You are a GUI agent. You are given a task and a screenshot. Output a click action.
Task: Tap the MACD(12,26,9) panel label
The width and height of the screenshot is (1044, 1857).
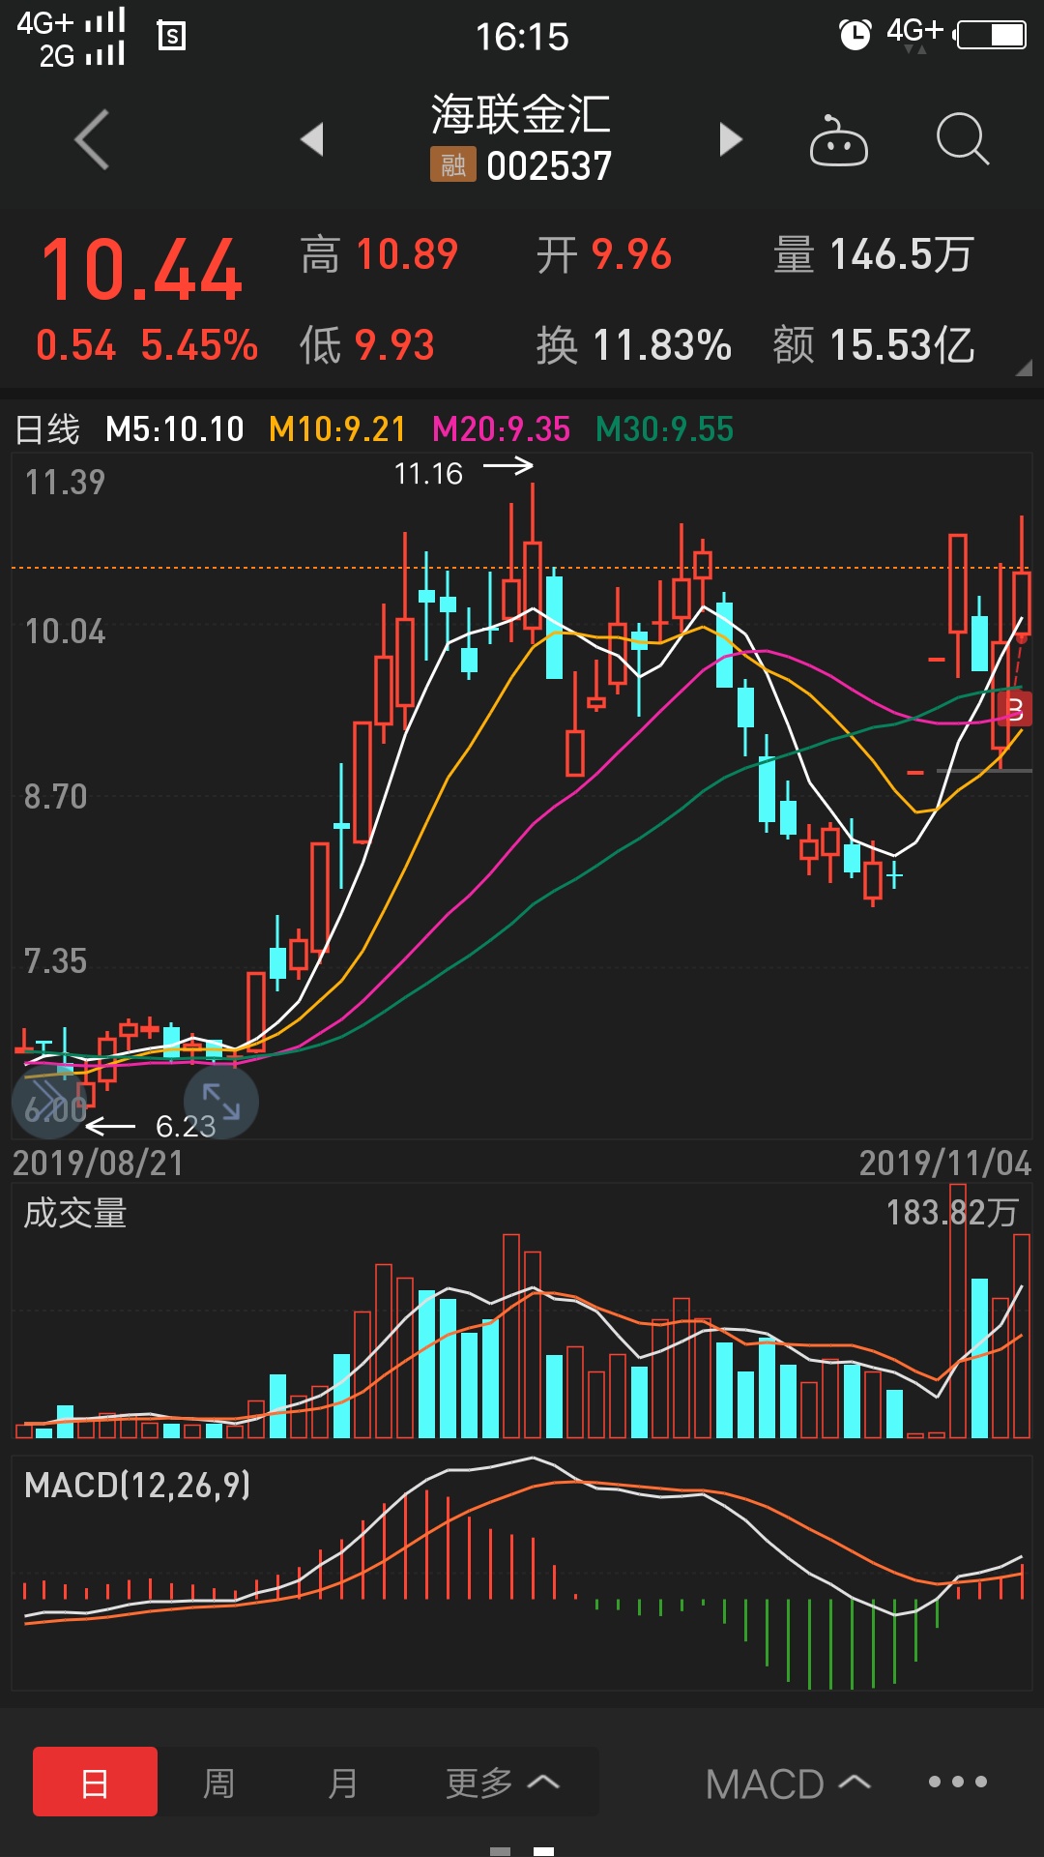pyautogui.click(x=137, y=1485)
